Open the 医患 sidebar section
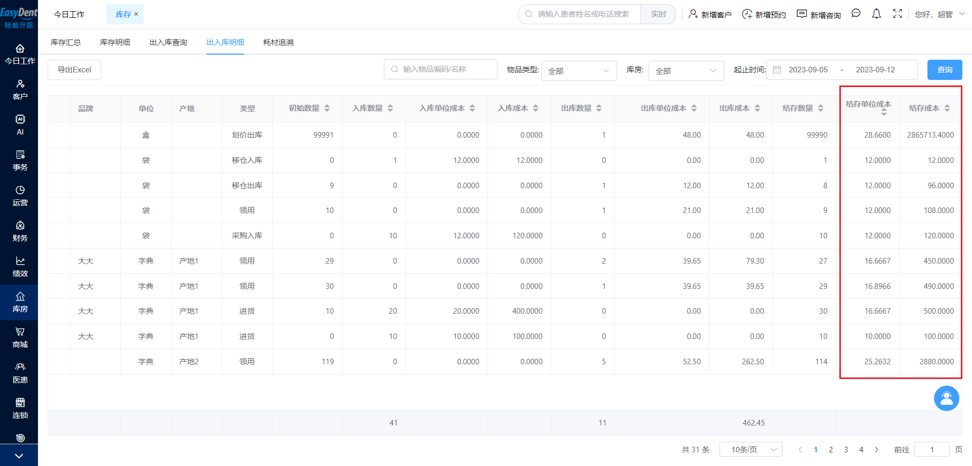This screenshot has height=466, width=972. click(x=20, y=373)
